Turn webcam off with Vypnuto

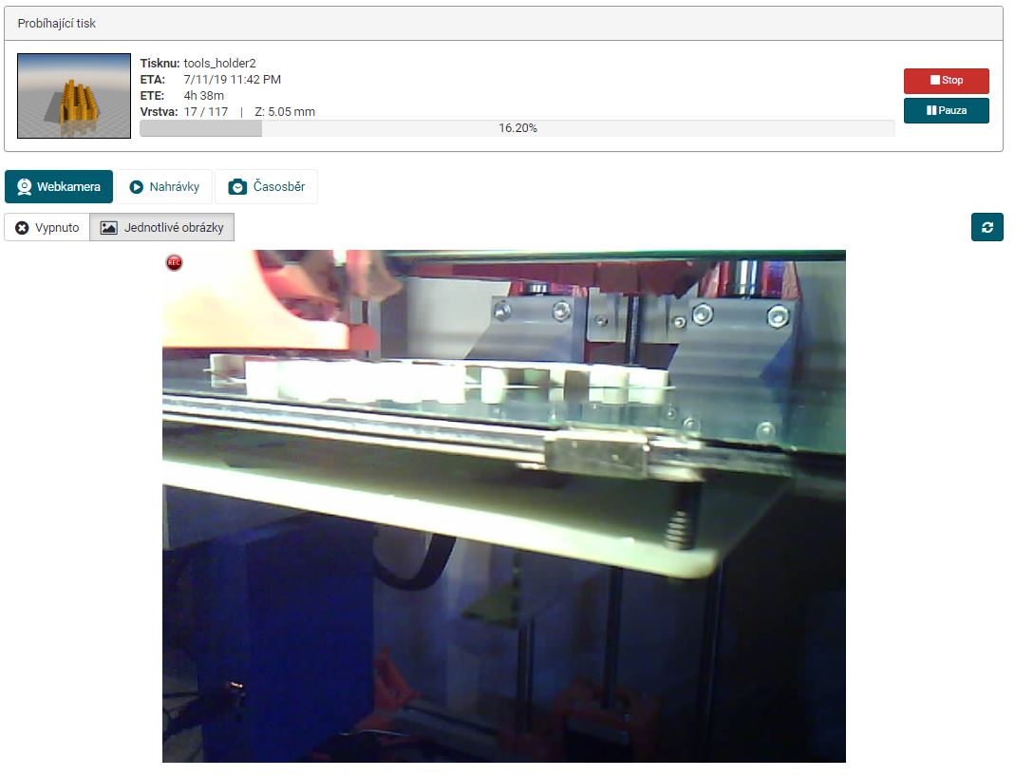47,228
